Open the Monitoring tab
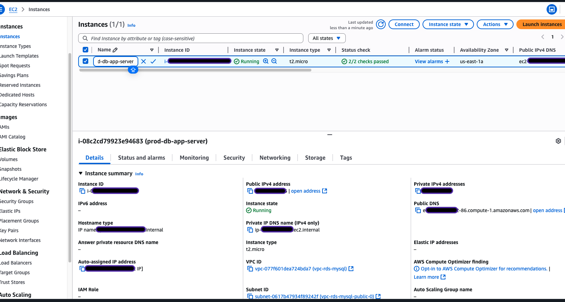 click(x=194, y=158)
